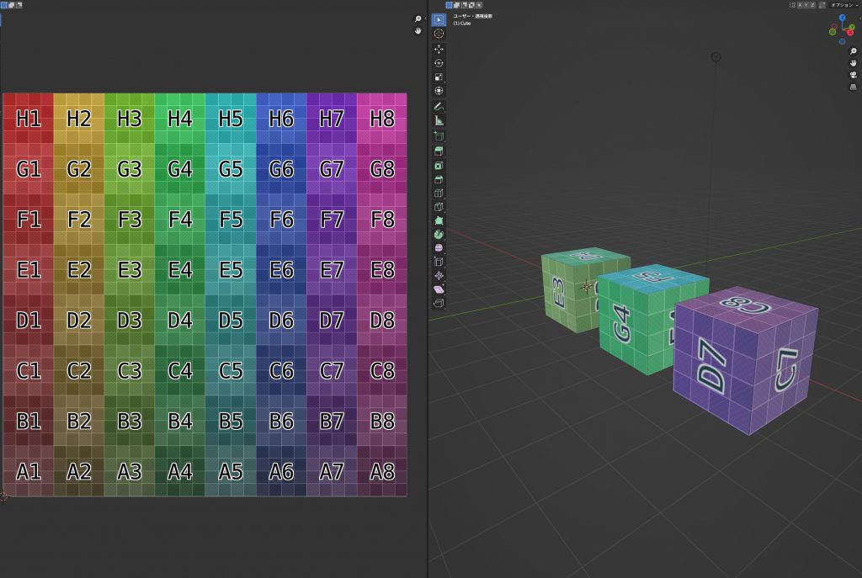The width and height of the screenshot is (862, 578).
Task: Click the X mirror button in the header
Action: pos(800,4)
